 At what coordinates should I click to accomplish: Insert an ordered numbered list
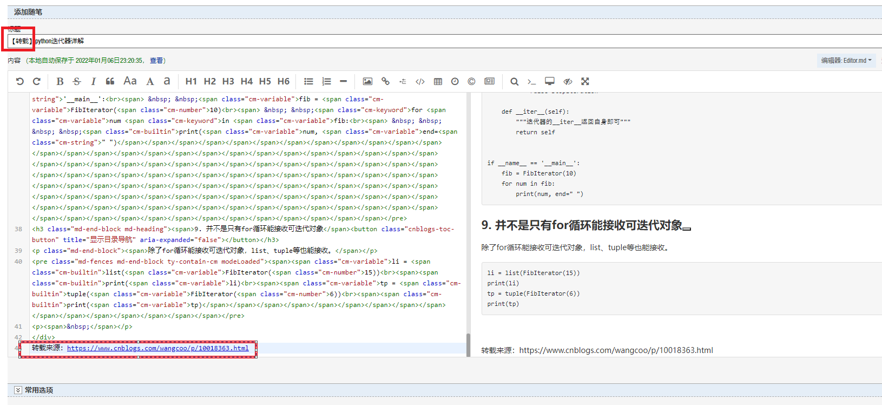326,81
